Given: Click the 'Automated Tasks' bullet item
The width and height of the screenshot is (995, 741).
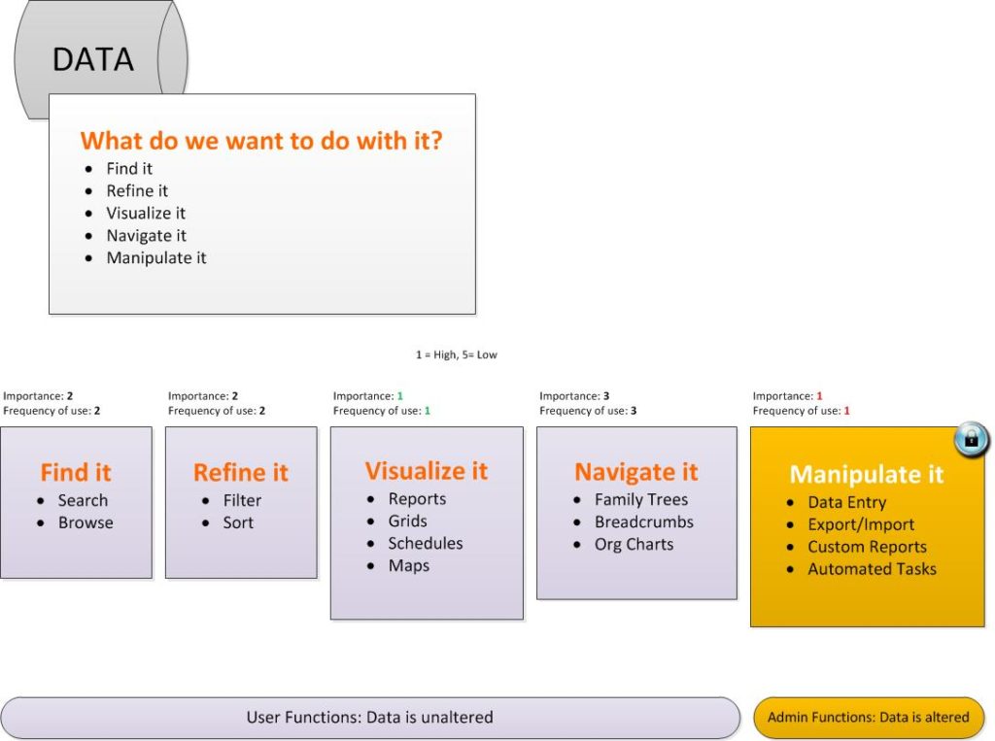Looking at the screenshot, I should pyautogui.click(x=872, y=569).
